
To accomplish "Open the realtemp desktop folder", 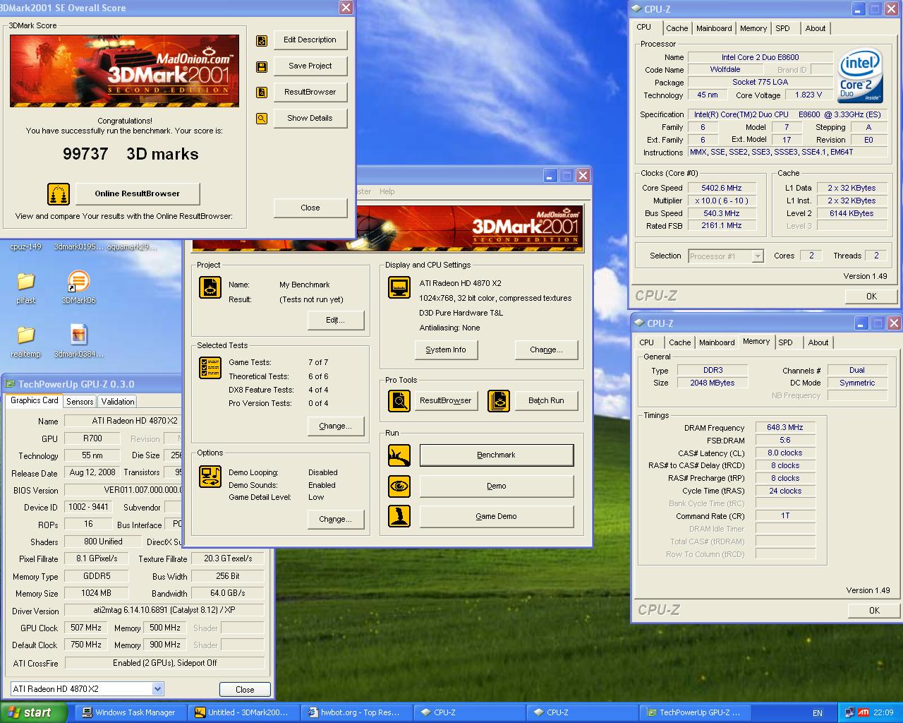I will pos(26,341).
